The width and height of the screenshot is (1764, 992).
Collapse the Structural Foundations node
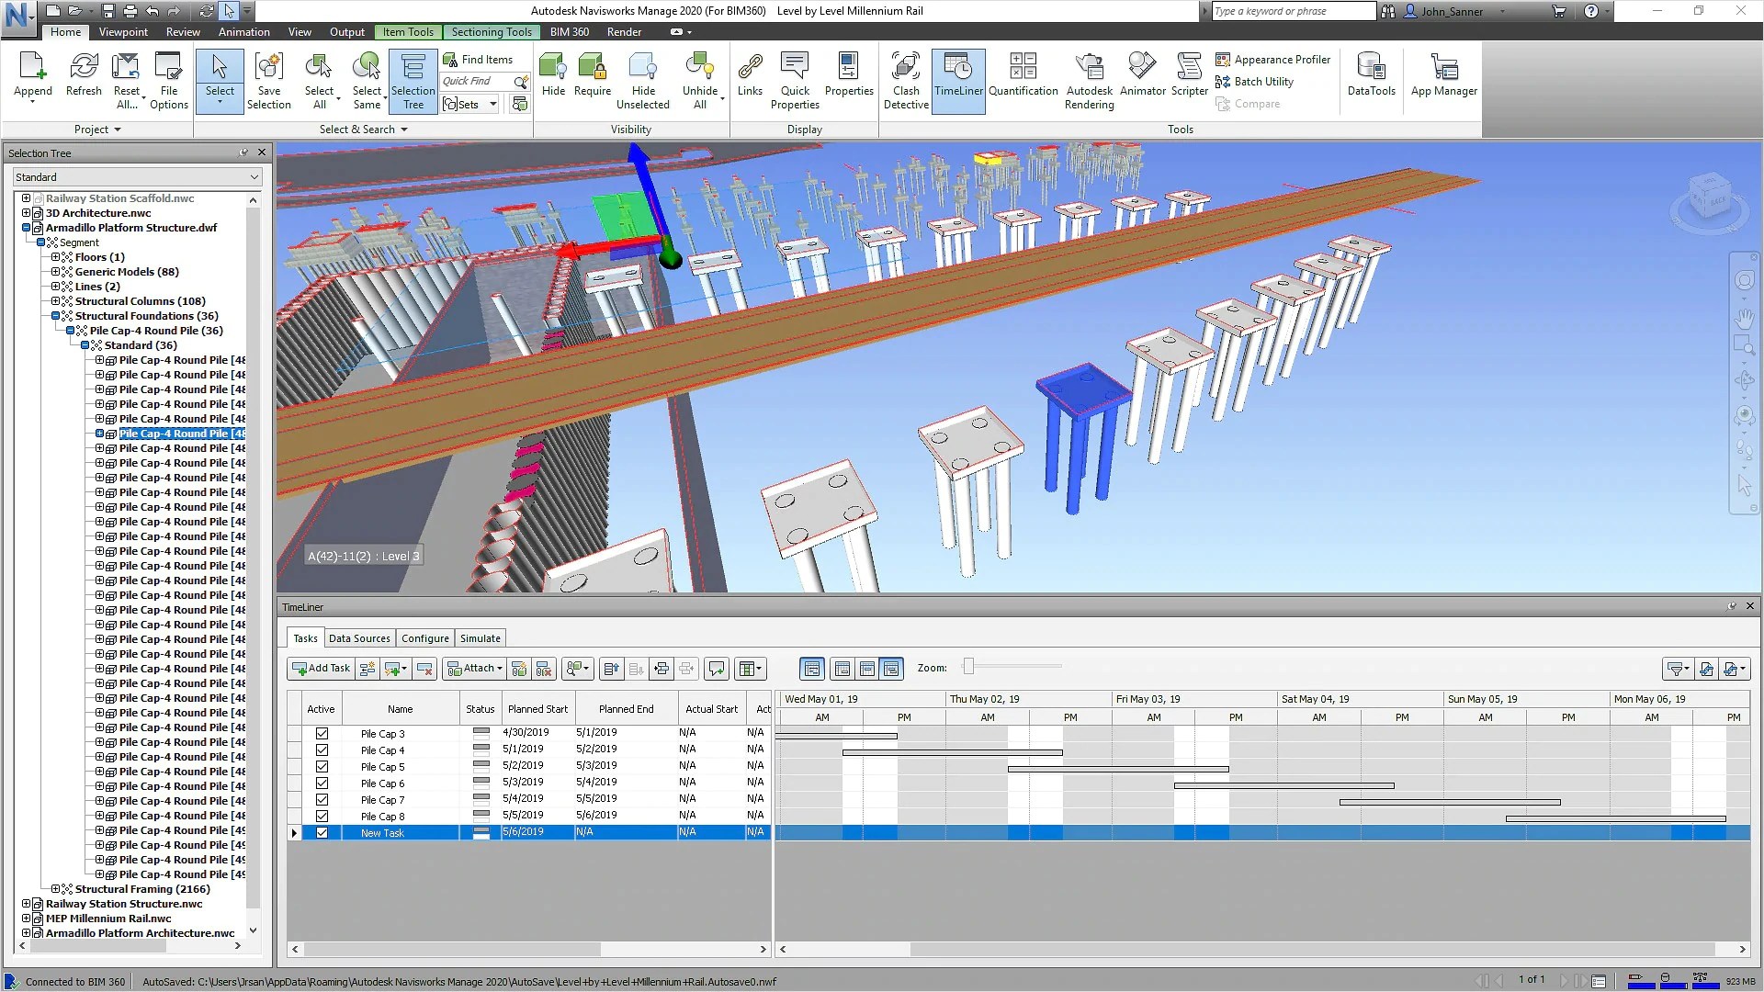55,315
